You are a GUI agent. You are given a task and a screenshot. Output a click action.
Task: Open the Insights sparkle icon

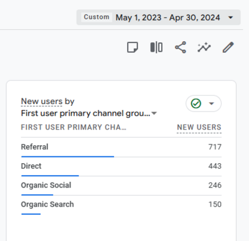click(x=204, y=47)
